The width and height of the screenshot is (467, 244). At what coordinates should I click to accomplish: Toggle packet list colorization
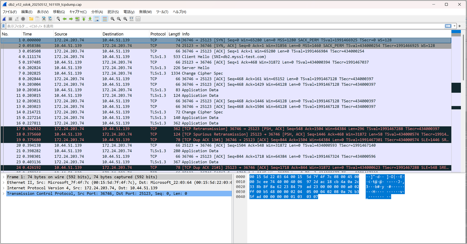click(x=105, y=19)
